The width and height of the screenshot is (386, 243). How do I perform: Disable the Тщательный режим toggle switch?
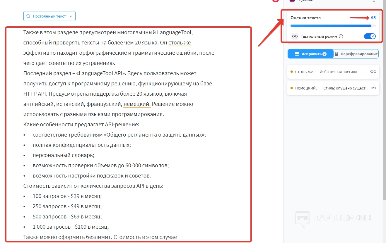(x=370, y=37)
